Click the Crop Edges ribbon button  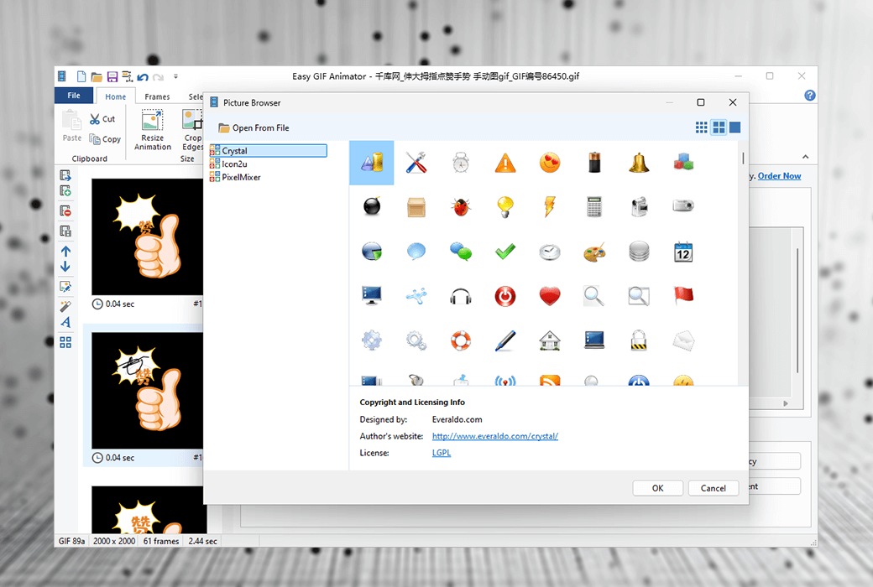click(x=192, y=130)
